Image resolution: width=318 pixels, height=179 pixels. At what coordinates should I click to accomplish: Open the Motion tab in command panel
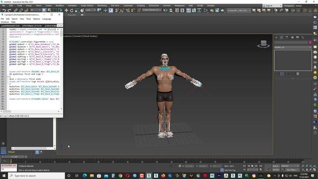(292, 38)
